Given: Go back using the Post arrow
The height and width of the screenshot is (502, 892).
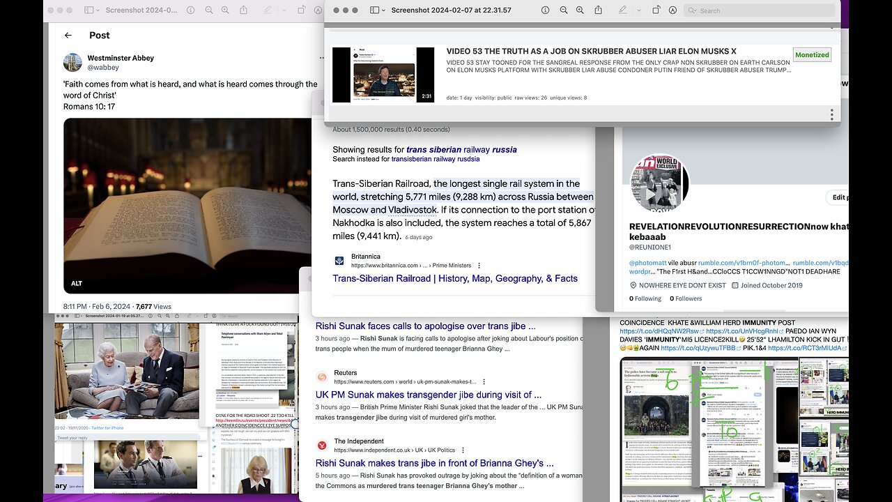Looking at the screenshot, I should point(68,35).
